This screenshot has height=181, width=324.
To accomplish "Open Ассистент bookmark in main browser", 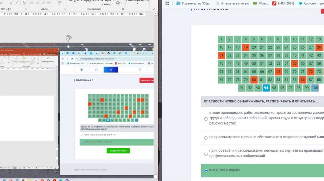I will click(x=311, y=3).
